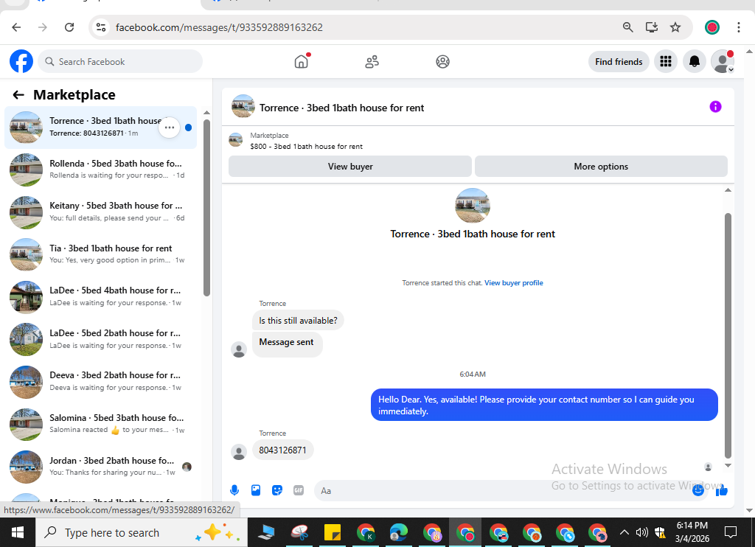
Task: Open Tia 3bed 1bath conversation
Action: point(100,254)
